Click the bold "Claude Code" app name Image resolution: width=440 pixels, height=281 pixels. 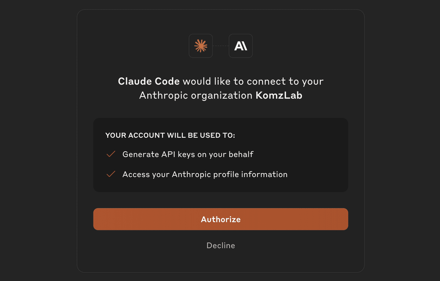pos(148,81)
